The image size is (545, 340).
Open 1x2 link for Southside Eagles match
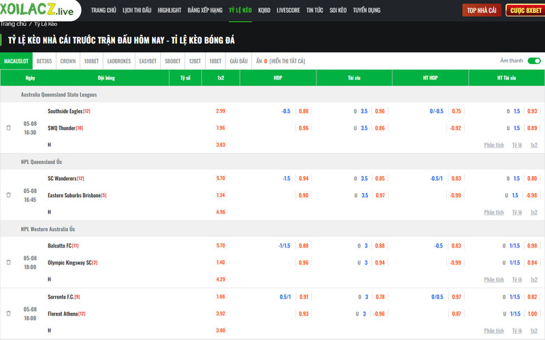534,145
